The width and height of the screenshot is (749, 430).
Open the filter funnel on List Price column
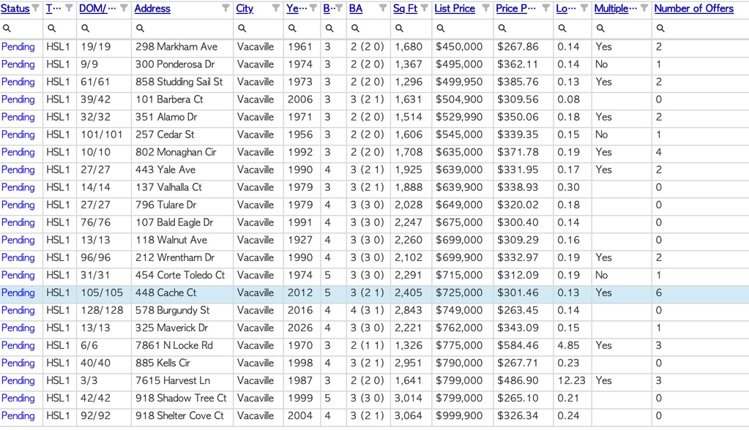tap(486, 8)
